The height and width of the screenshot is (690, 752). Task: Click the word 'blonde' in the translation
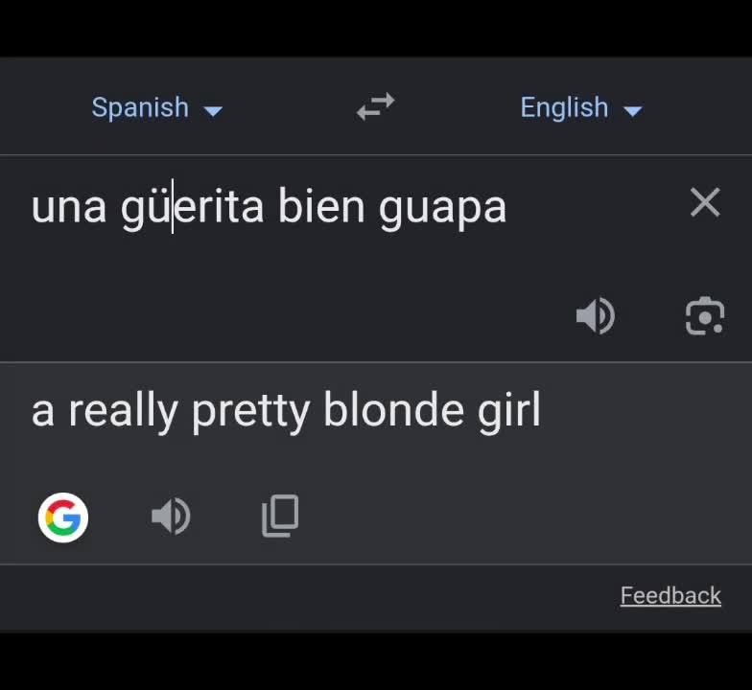pos(393,410)
